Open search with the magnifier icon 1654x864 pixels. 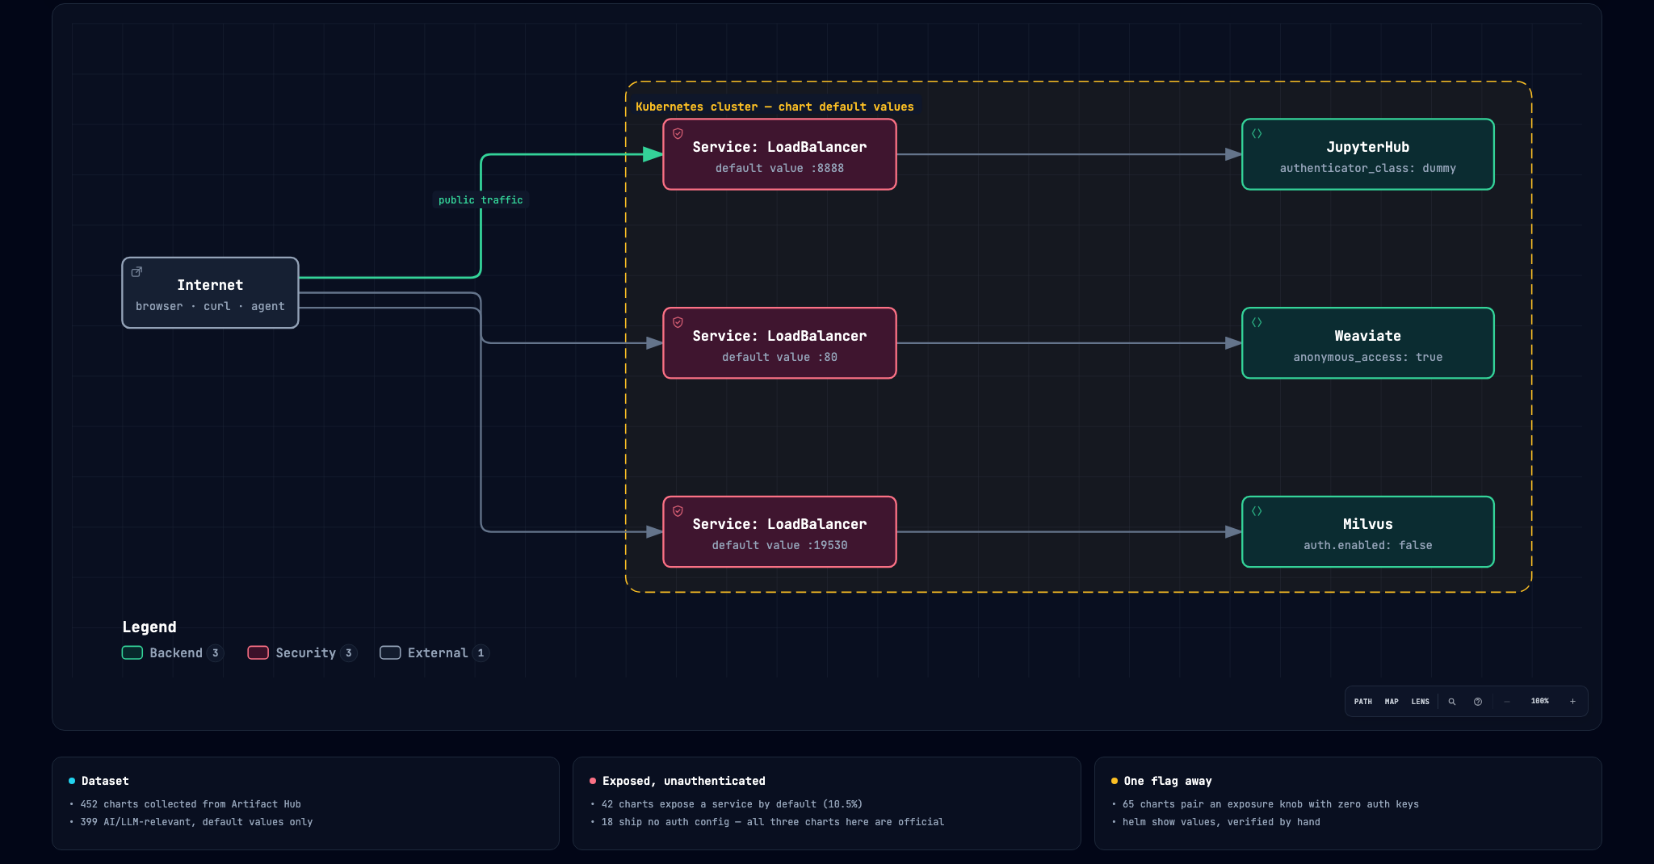pyautogui.click(x=1452, y=702)
